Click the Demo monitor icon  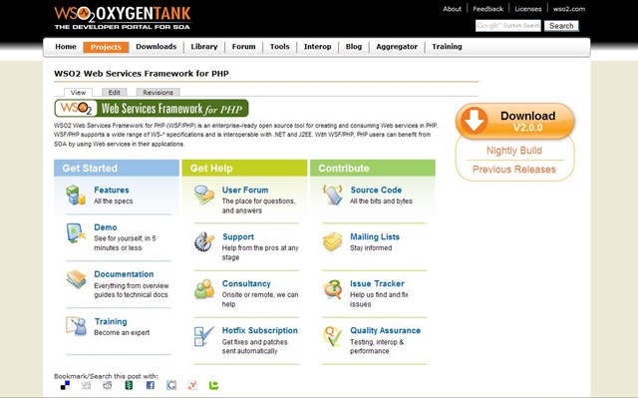[x=76, y=233]
